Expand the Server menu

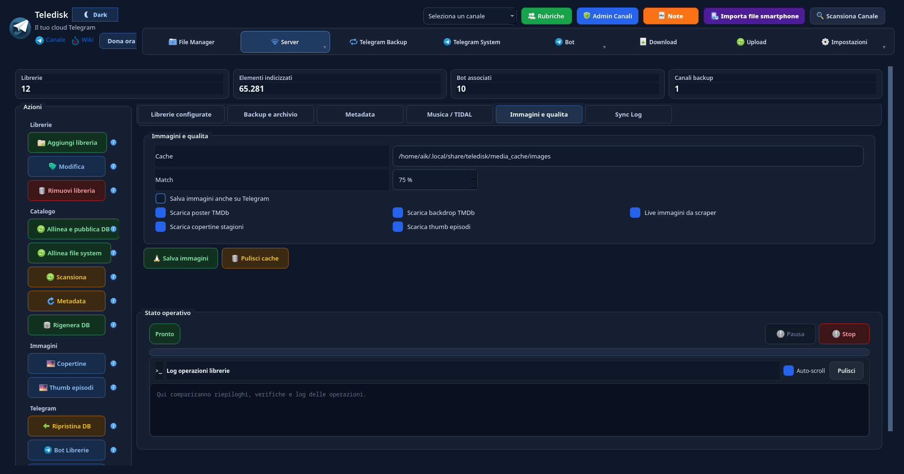click(x=324, y=47)
